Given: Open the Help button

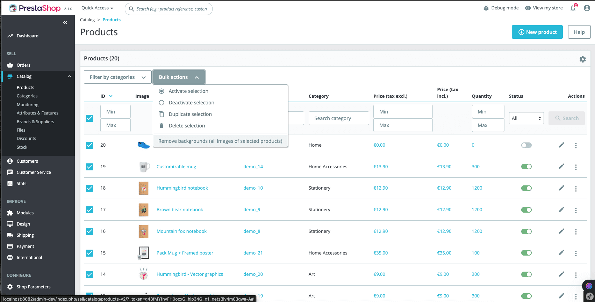Looking at the screenshot, I should click(579, 32).
